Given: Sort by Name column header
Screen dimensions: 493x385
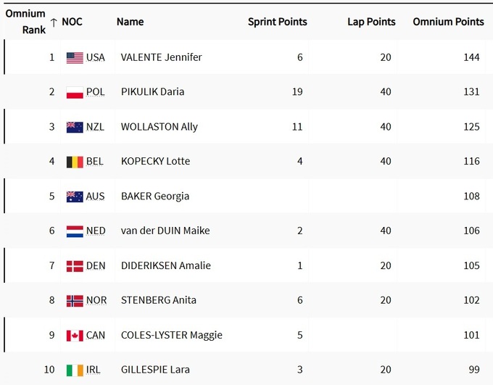Looking at the screenshot, I should pos(130,22).
